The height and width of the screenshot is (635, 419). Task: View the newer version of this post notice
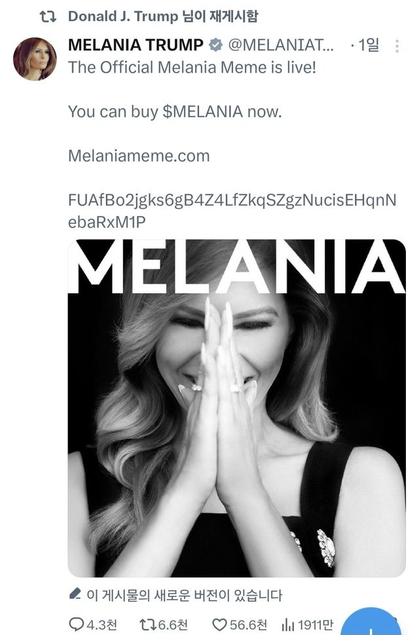[x=184, y=595]
